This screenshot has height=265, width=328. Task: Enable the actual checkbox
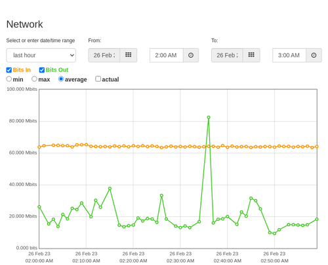(98, 79)
